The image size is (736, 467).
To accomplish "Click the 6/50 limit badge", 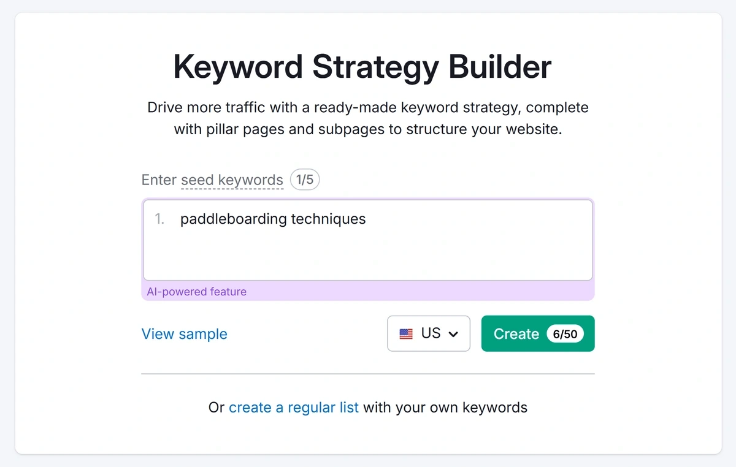I will 565,334.
